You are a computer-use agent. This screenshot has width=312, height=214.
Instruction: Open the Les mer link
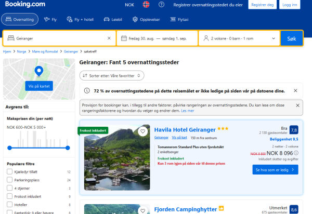[x=187, y=111]
